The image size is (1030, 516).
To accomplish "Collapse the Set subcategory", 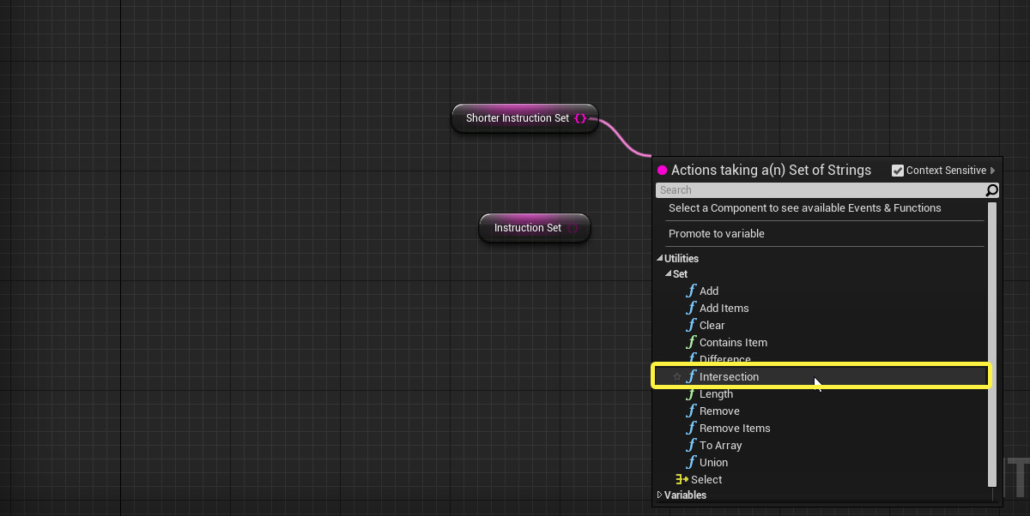I will point(669,274).
